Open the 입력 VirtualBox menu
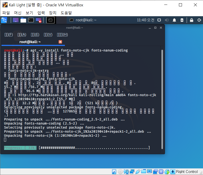Viewport: 203px width, 175px height. click(41, 13)
